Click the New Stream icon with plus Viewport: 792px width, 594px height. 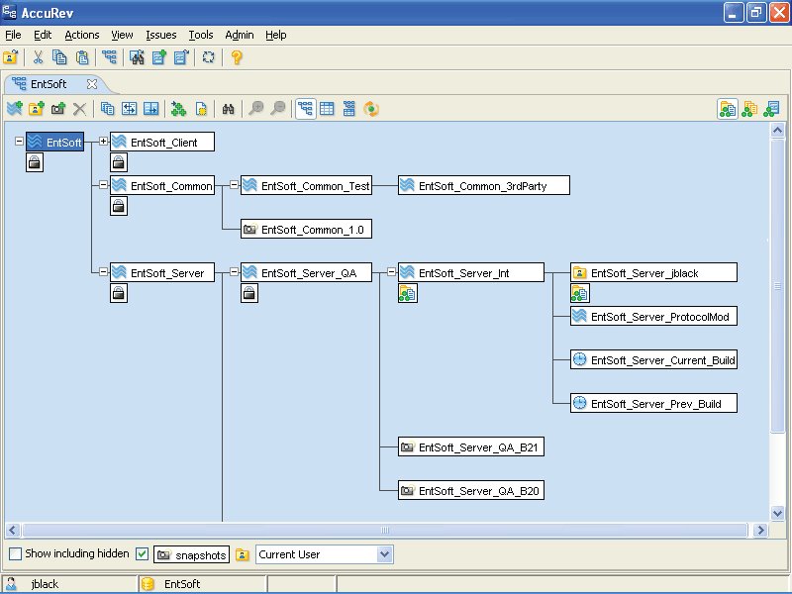pyautogui.click(x=15, y=109)
